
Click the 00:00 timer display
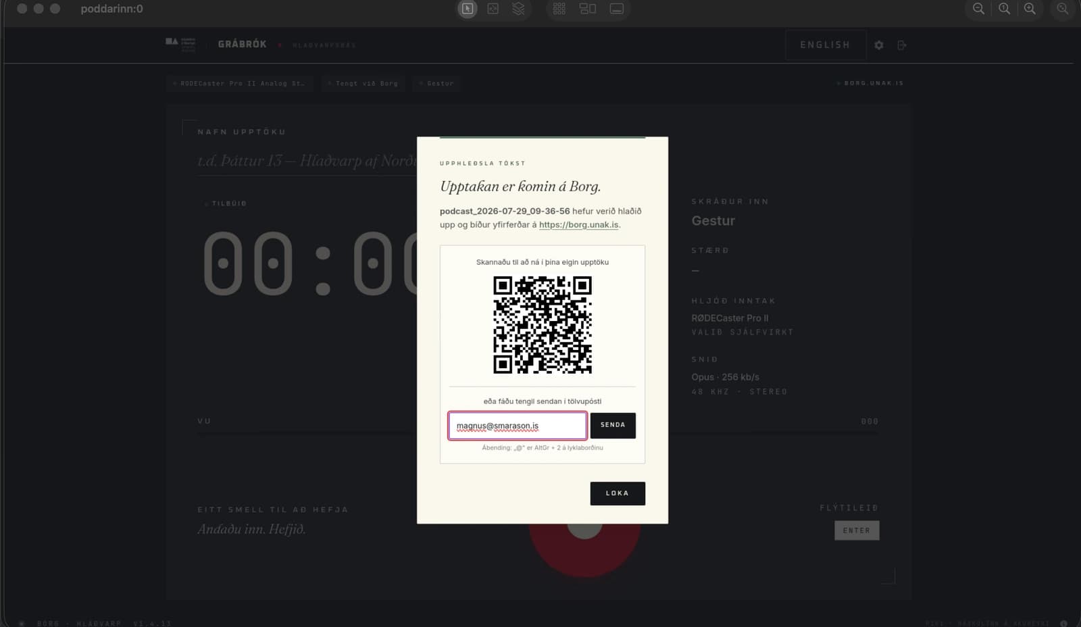click(x=309, y=264)
